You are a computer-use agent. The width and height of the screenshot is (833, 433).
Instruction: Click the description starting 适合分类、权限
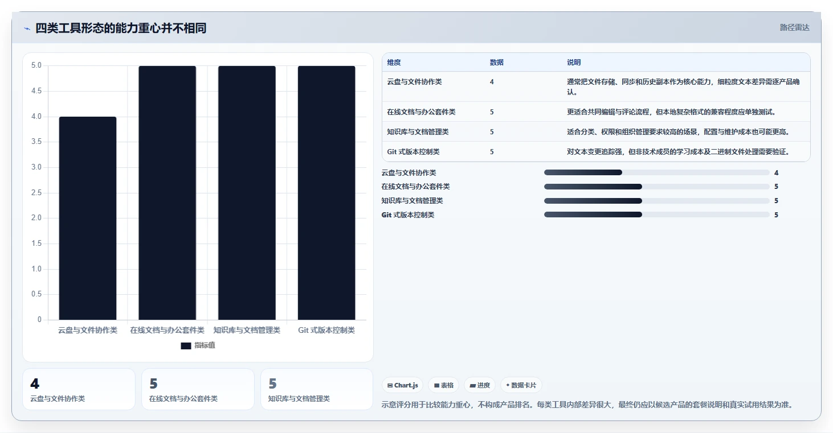(x=678, y=132)
